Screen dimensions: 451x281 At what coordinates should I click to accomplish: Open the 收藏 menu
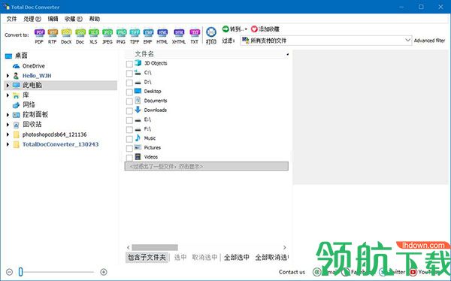pos(74,19)
